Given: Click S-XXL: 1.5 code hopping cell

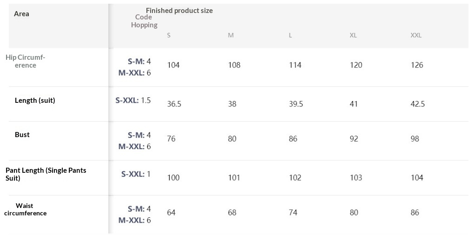Looking at the screenshot, I should (133, 100).
